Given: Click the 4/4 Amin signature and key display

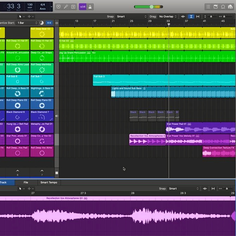Looking at the screenshot, I should [x=43, y=7].
